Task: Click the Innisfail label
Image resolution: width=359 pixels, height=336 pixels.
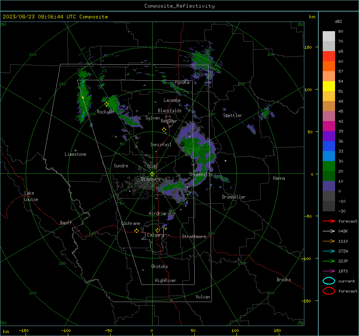Action: [x=161, y=145]
